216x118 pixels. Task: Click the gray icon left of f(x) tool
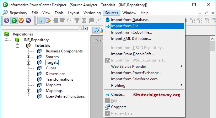tap(62, 20)
